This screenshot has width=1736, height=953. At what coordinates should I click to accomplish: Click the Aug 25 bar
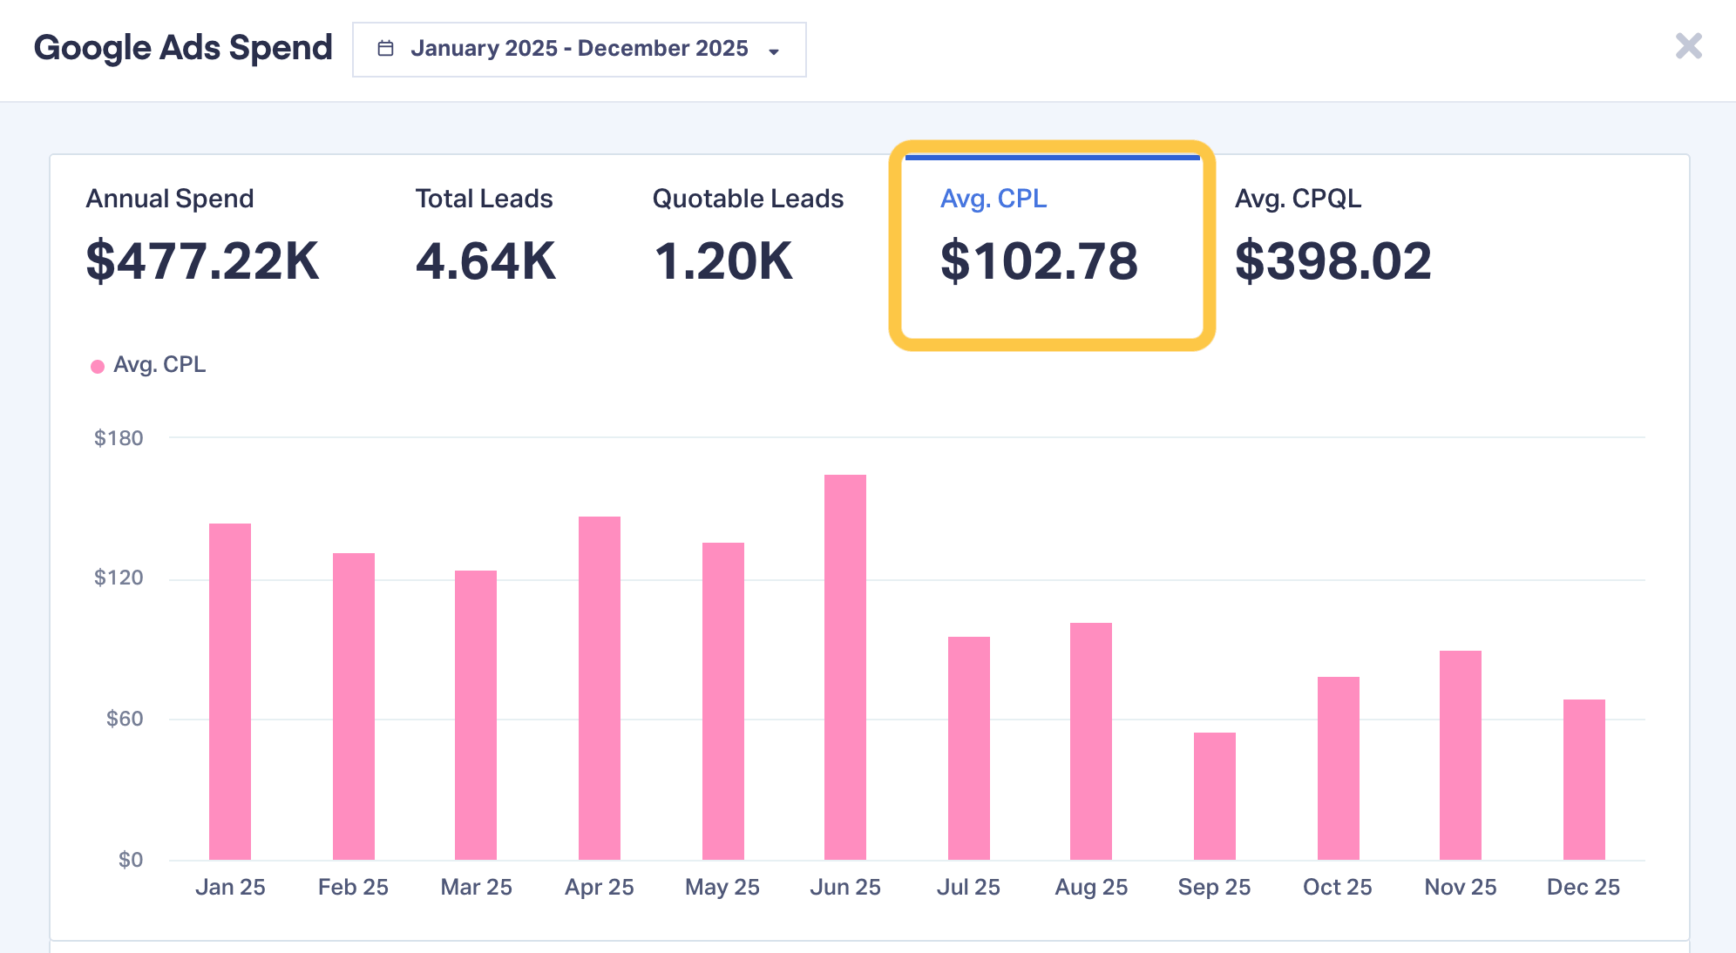click(1091, 741)
